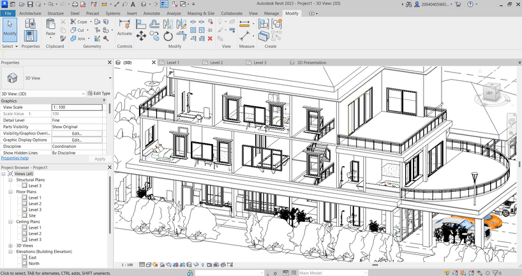Toggle Select Underlay Elements in status bar
Image resolution: width=522 pixels, height=276 pixels.
click(x=456, y=273)
